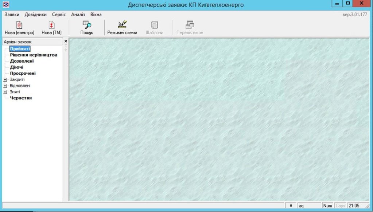Screen dimensions: 373x212
Task: Expand the Зняті tree node
Action: tap(5, 92)
